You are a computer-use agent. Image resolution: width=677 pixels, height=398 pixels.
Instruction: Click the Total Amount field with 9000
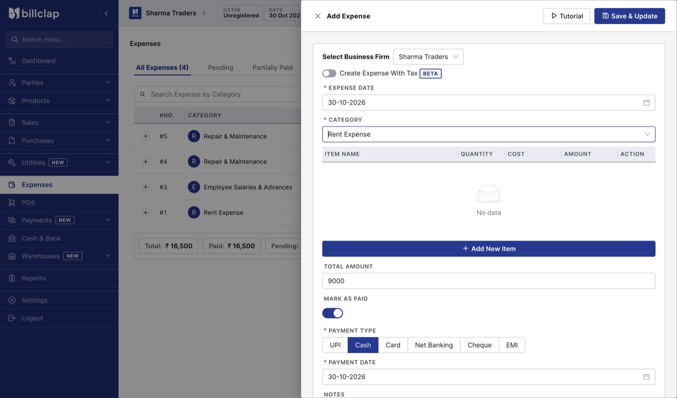(x=489, y=281)
